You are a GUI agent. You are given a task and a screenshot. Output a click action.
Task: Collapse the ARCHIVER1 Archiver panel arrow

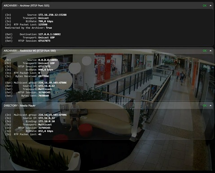click(211, 6)
